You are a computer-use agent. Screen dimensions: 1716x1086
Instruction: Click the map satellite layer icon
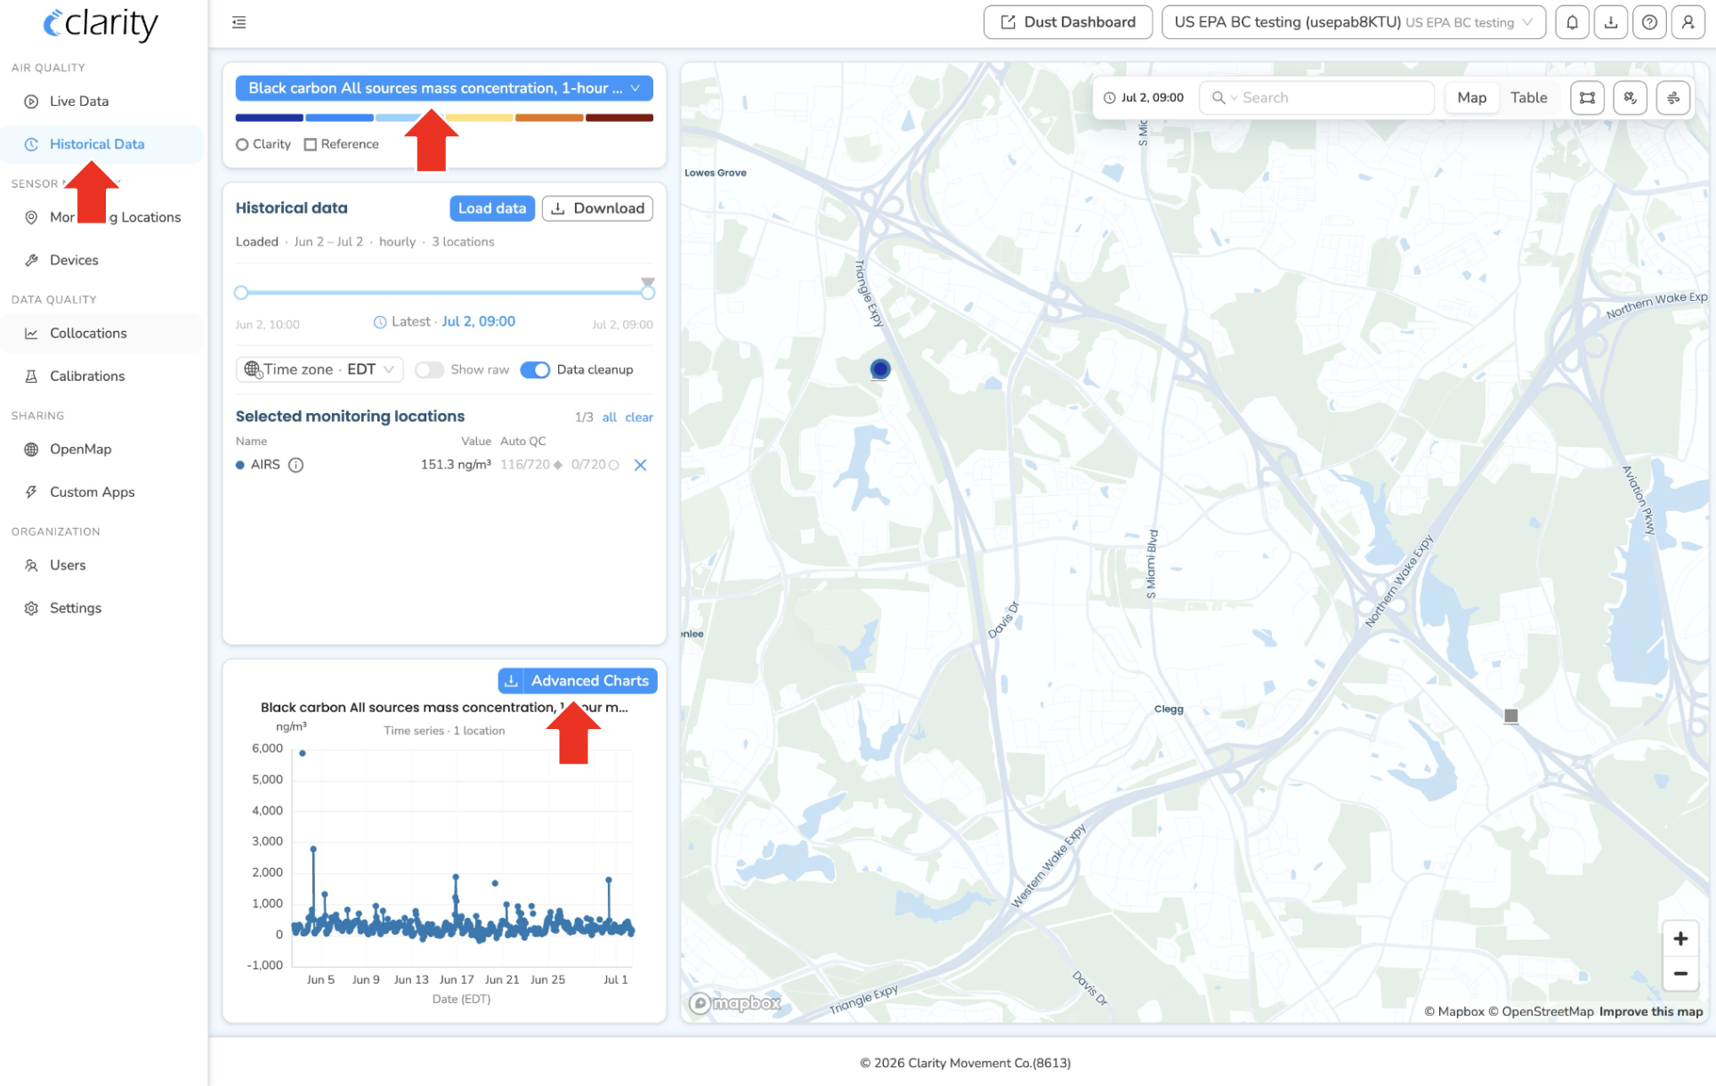pyautogui.click(x=1631, y=98)
